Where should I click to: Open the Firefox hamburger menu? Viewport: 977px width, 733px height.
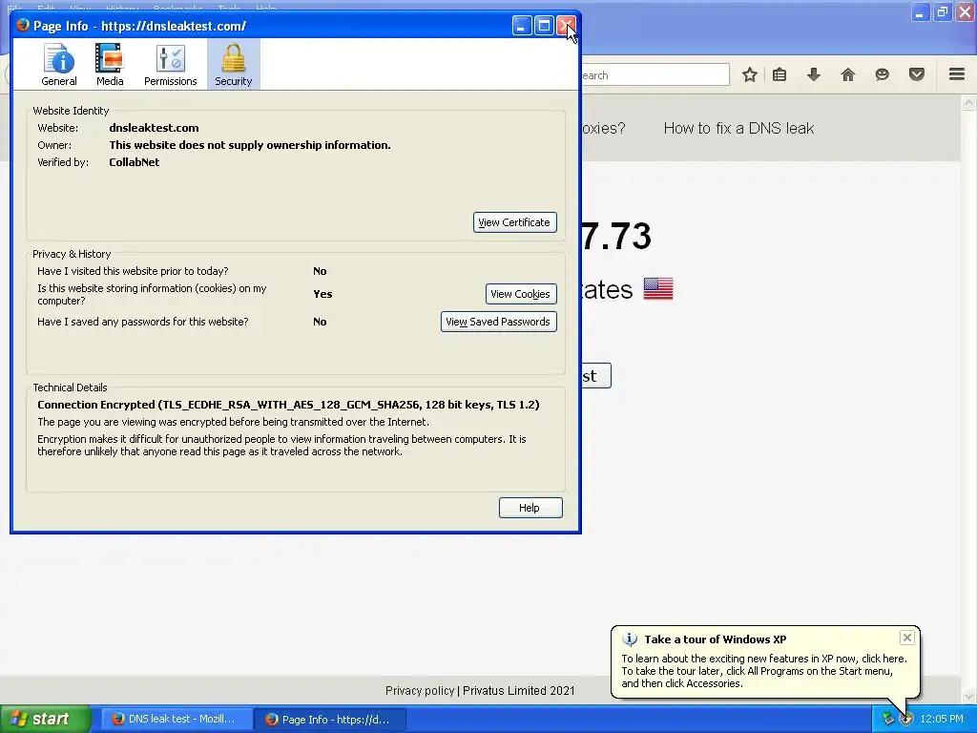click(957, 74)
